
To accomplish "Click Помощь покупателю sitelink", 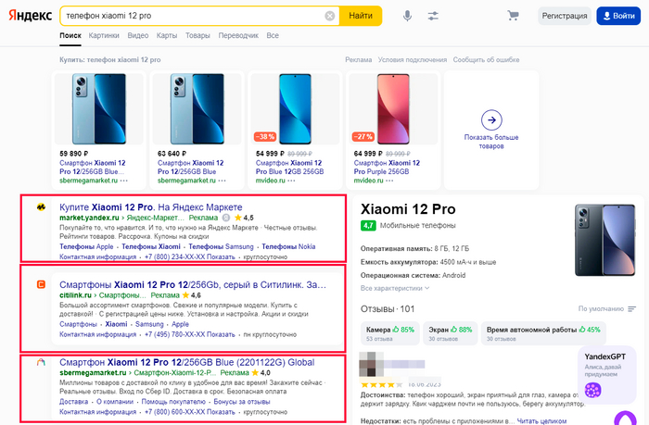I will coord(173,402).
